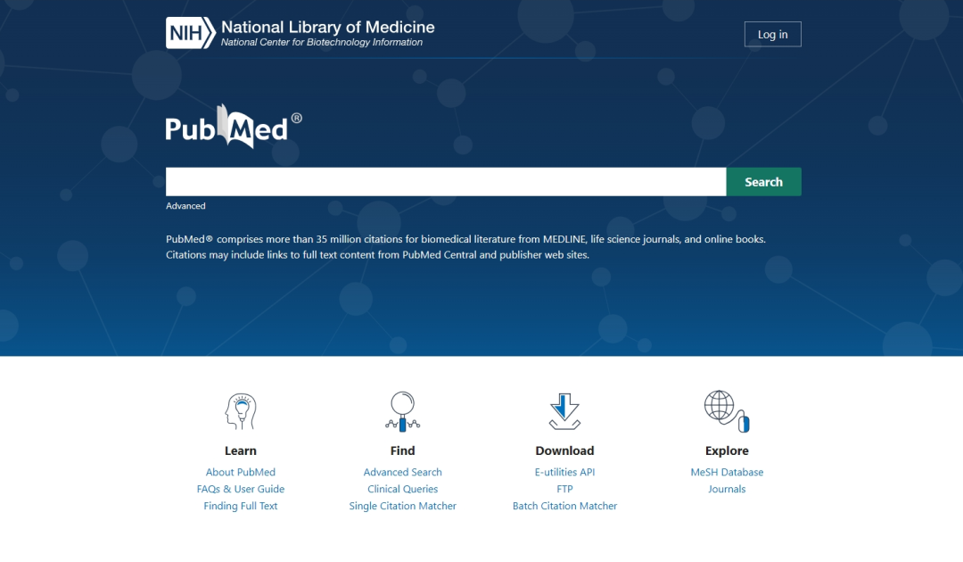Open Clinical Queries link
Viewport: 963px width, 562px height.
(402, 489)
